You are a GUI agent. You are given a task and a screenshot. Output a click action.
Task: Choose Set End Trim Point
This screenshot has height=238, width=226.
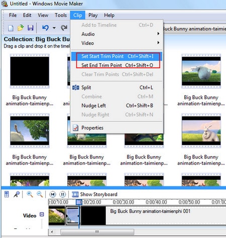pyautogui.click(x=117, y=65)
